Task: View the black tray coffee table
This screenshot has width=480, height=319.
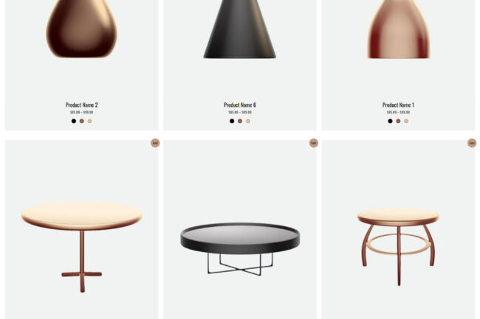Action: (x=240, y=249)
